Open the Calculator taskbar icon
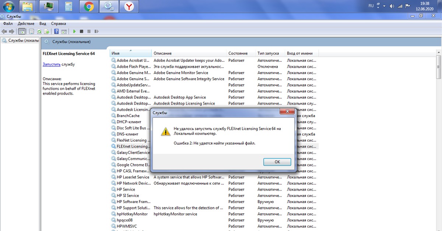 (68, 6)
